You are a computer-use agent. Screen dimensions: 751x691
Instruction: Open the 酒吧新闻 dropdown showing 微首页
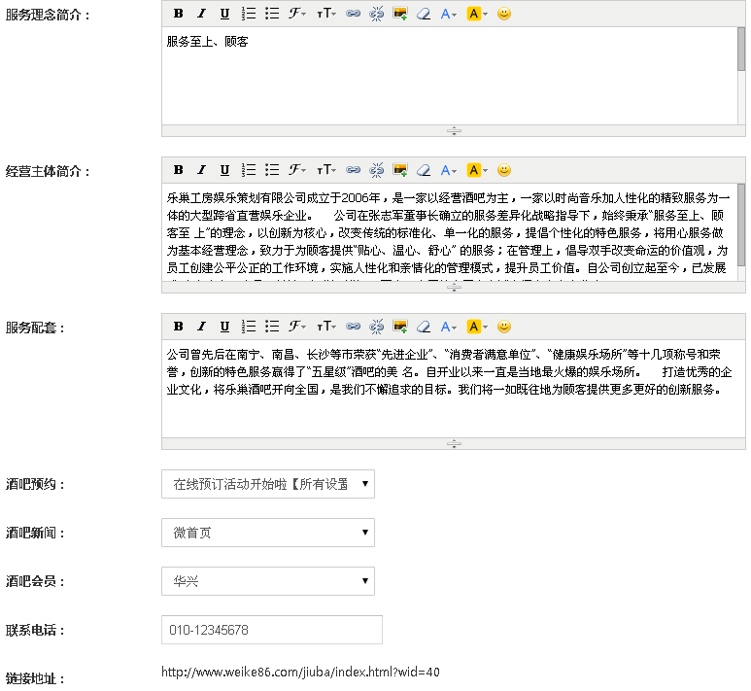point(268,533)
